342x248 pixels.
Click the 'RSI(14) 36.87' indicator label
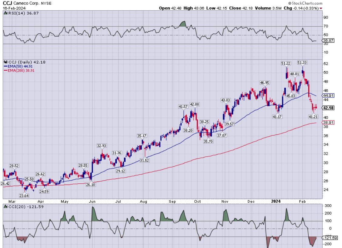pos(24,13)
